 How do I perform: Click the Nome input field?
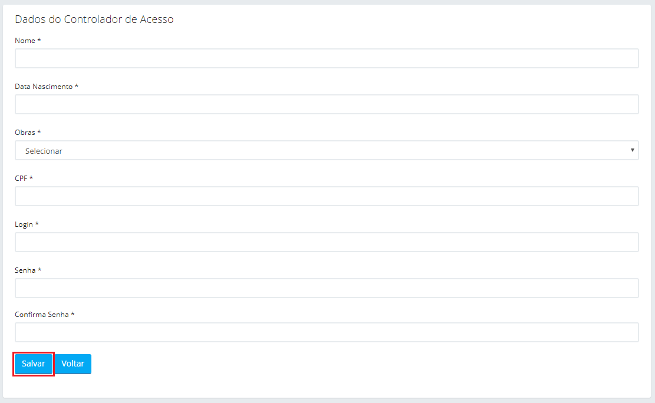[327, 58]
